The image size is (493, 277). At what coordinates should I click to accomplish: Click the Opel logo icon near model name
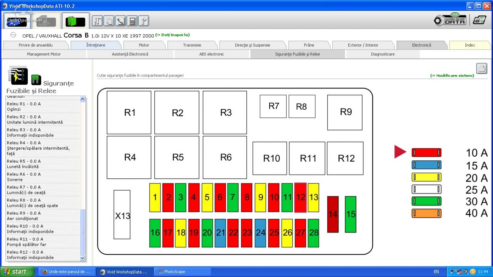(x=13, y=35)
